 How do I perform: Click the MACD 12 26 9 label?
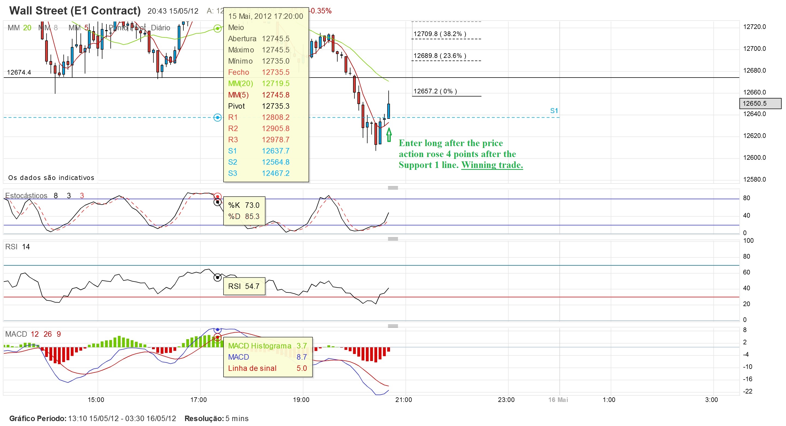tap(33, 334)
